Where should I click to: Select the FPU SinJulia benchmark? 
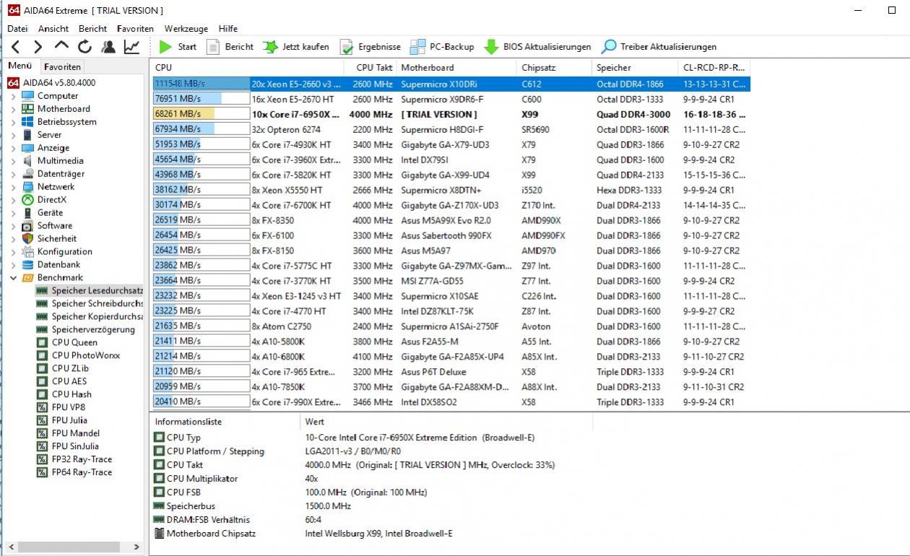tap(75, 446)
